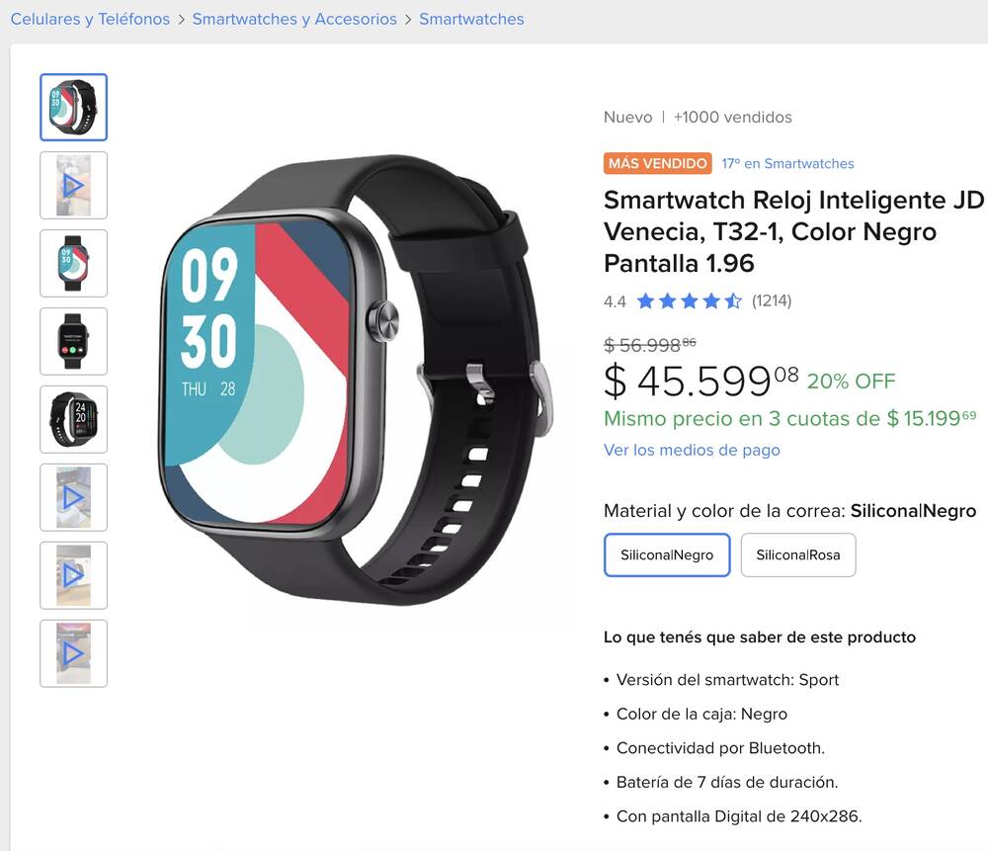Viewport: 988px width, 851px height.
Task: Open Celulares y Teléfonos breadcrumb
Action: (90, 19)
